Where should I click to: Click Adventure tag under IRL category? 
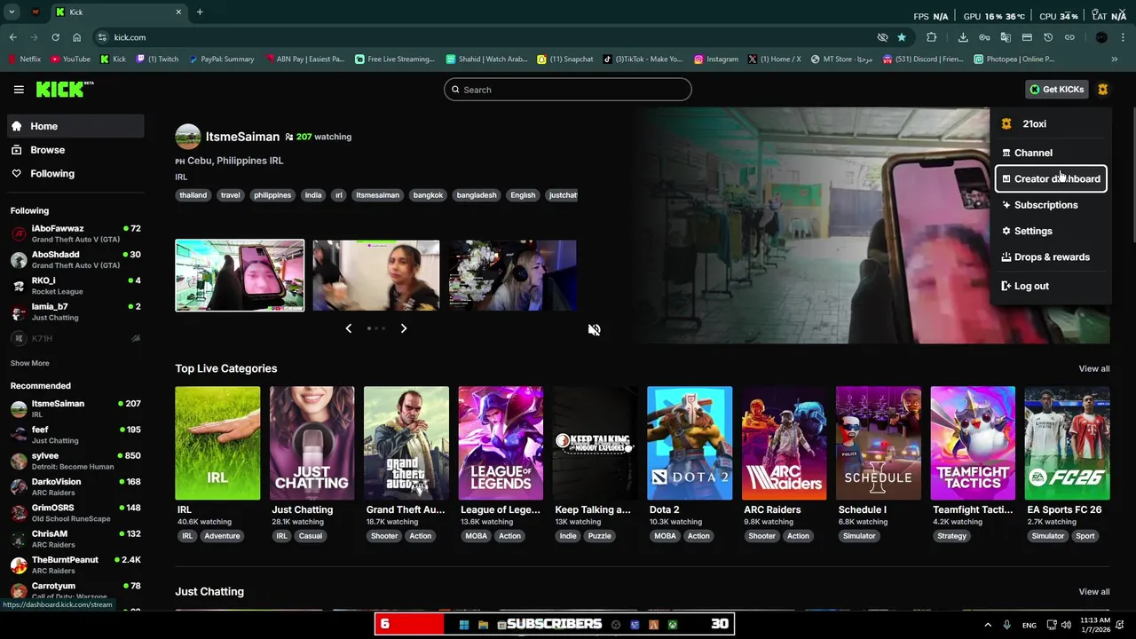click(x=222, y=536)
